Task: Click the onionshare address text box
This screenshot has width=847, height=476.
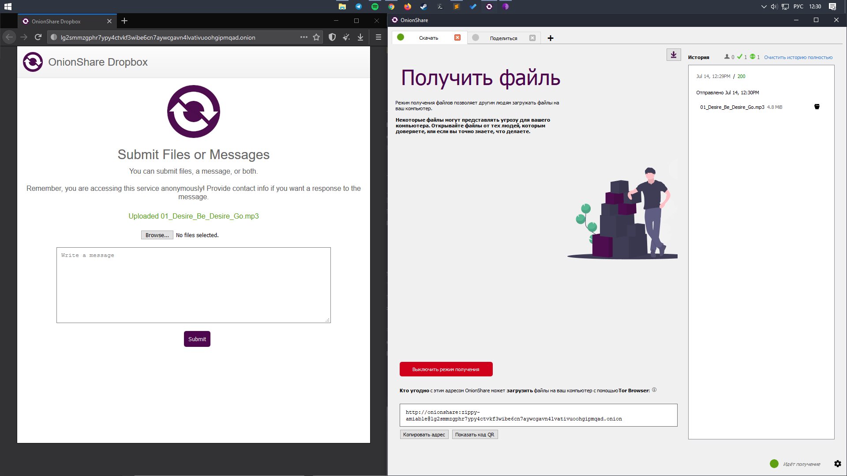Action: [x=538, y=415]
